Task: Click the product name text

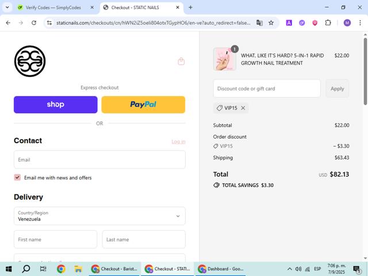Action: 282,59
